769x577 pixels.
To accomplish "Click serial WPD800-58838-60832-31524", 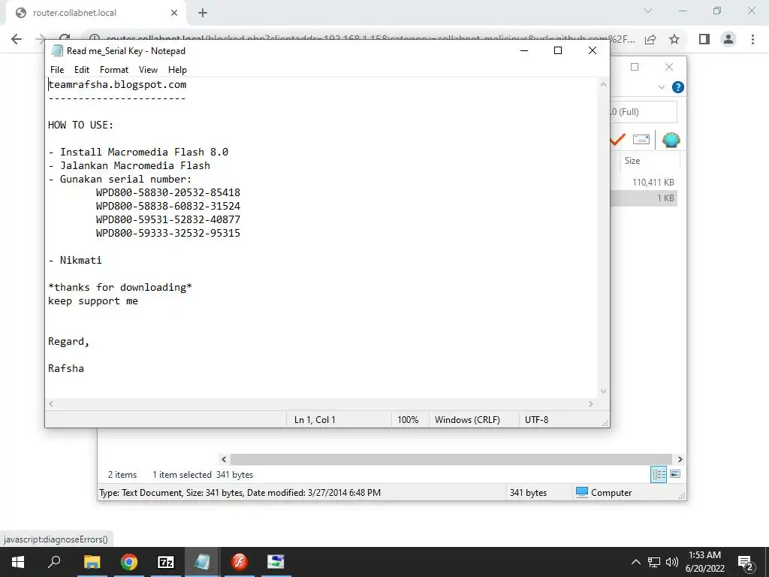I will (168, 206).
